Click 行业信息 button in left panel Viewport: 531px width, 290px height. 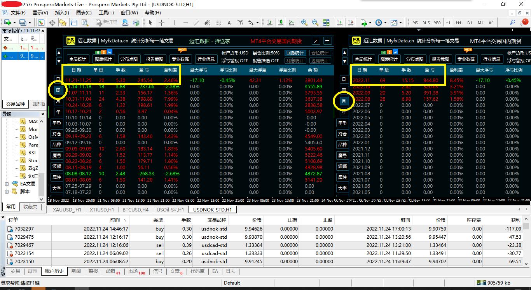[x=206, y=59]
